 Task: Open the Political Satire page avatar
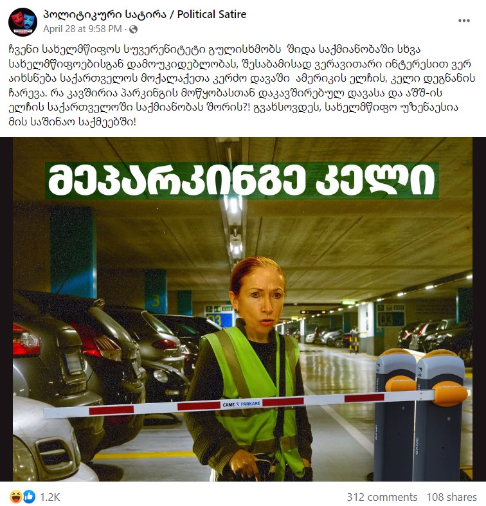22,22
